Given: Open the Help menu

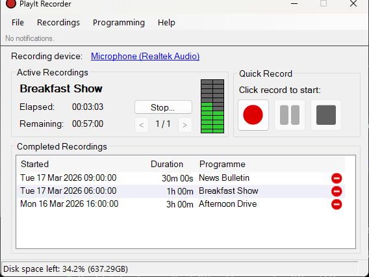Looking at the screenshot, I should [166, 23].
